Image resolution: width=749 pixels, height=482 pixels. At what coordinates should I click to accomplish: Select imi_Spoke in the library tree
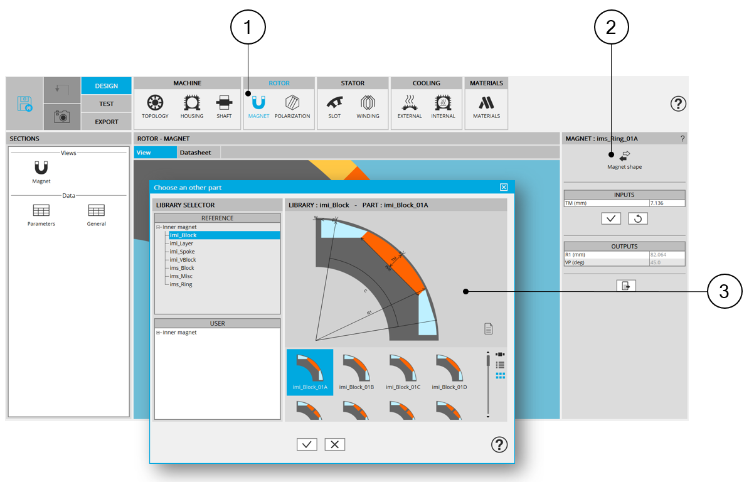point(182,252)
